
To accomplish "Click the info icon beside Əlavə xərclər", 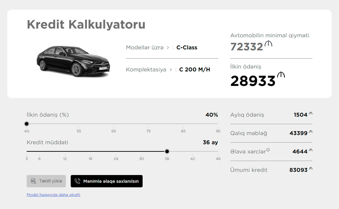I will click(x=268, y=150).
